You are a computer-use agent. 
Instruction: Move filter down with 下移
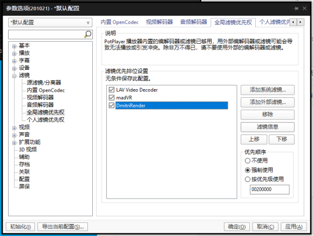tap(282, 139)
